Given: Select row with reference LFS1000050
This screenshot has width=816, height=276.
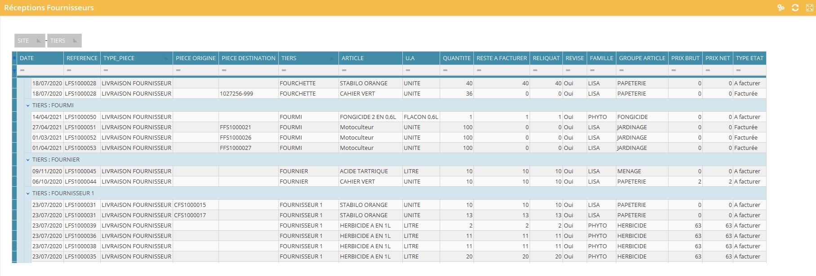Looking at the screenshot, I should tap(80, 117).
